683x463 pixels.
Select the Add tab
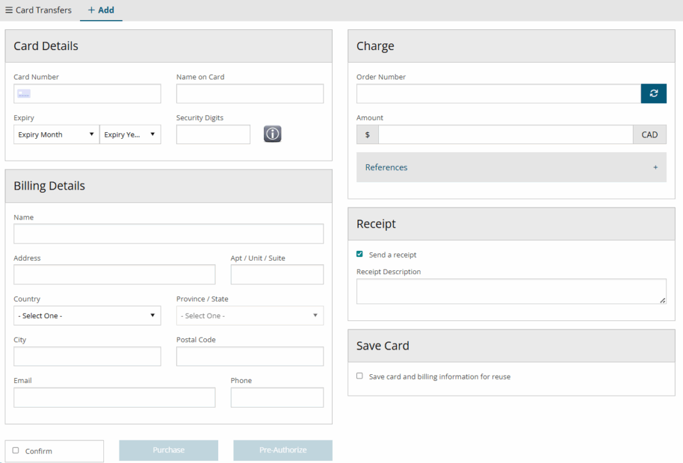pyautogui.click(x=101, y=10)
